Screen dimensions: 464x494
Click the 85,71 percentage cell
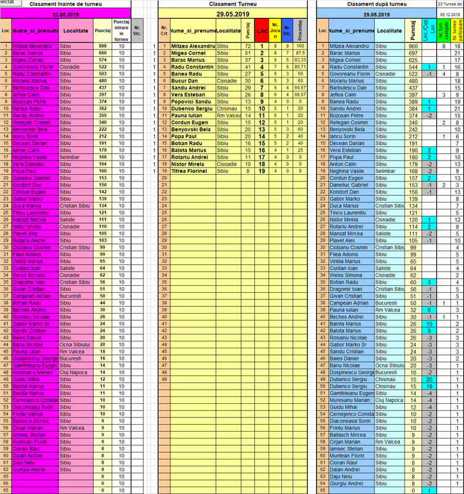300,67
